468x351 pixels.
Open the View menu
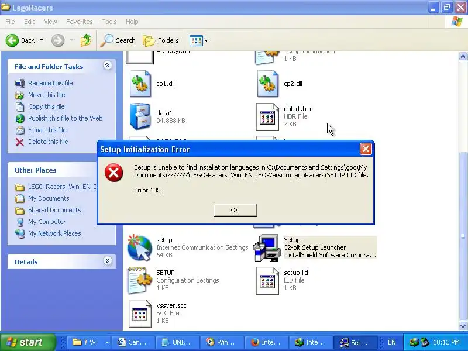pos(50,22)
